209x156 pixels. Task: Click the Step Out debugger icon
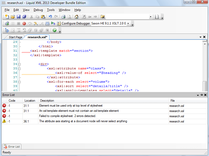pyautogui.click(x=42, y=23)
